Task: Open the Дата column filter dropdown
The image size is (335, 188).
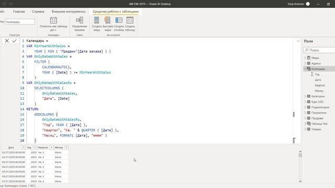Action: (x=24, y=147)
